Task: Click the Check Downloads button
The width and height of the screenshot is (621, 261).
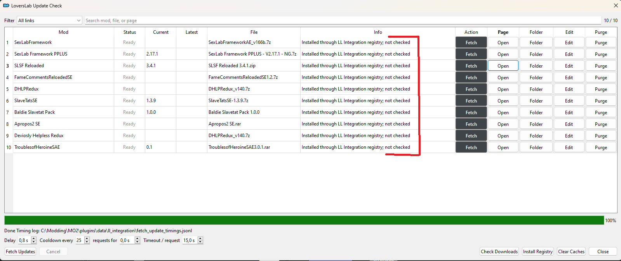Action: 499,252
